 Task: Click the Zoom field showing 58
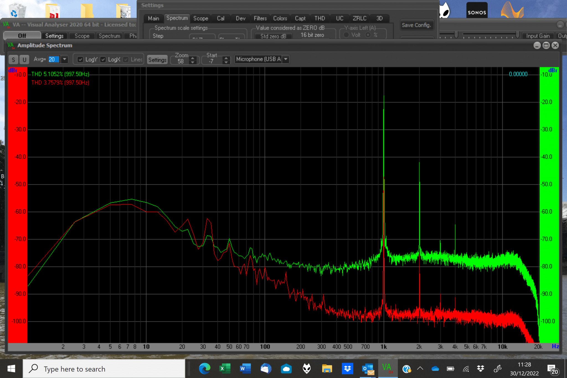tap(180, 61)
